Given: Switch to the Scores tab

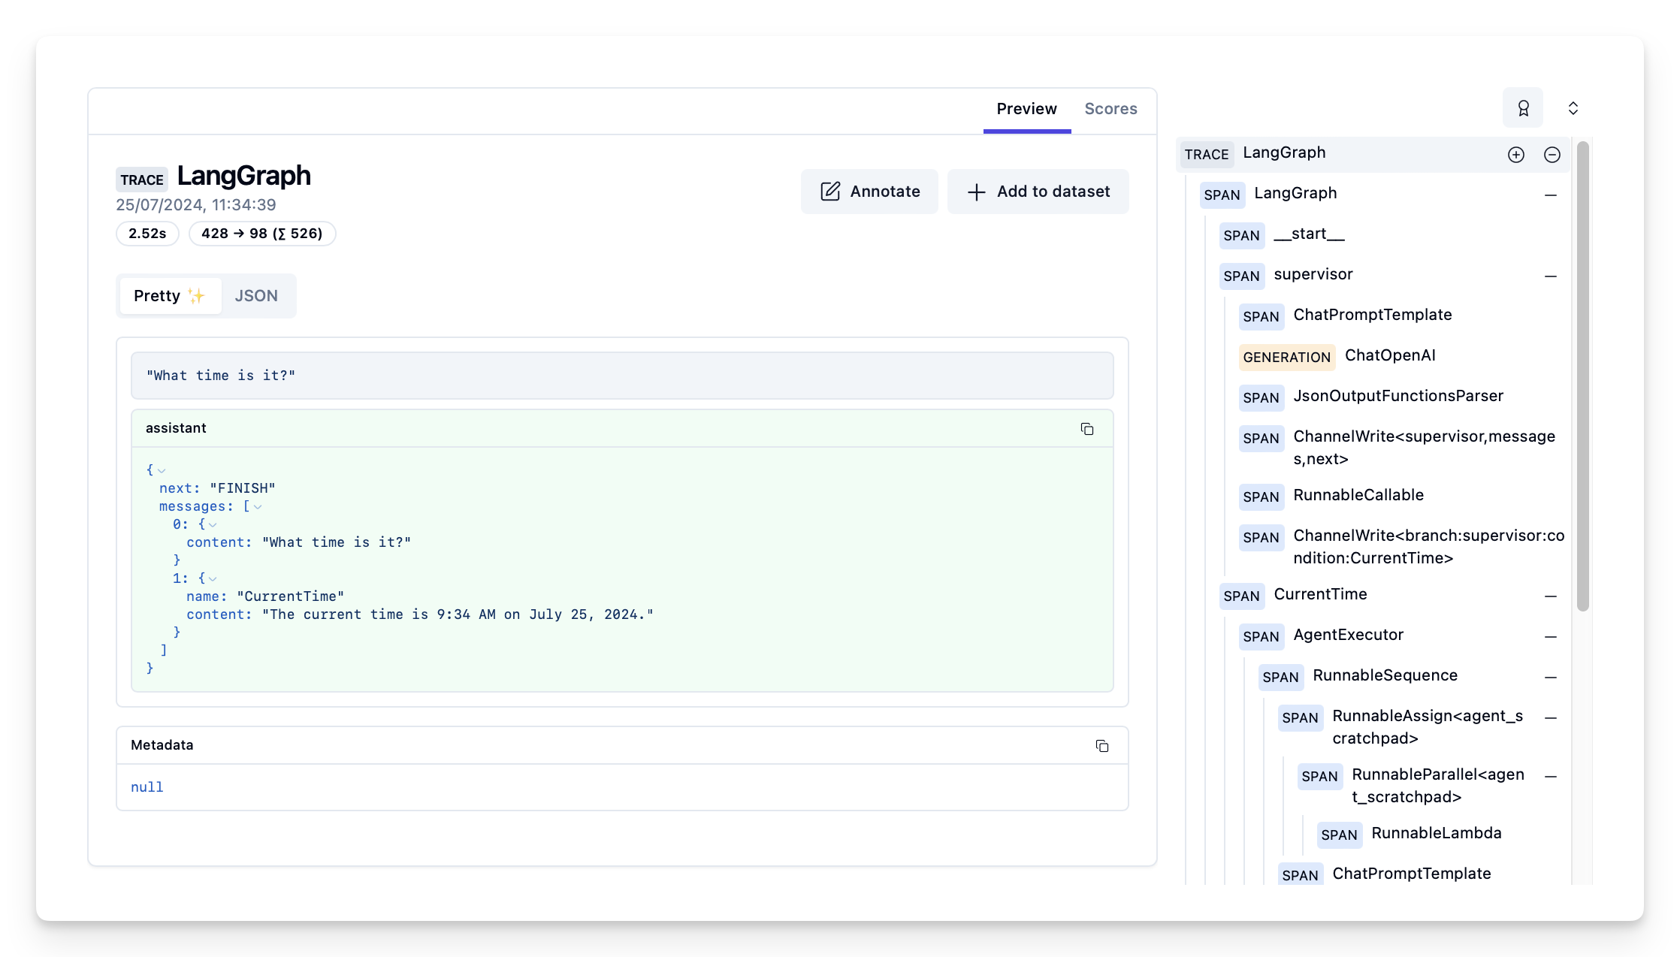Looking at the screenshot, I should point(1110,109).
